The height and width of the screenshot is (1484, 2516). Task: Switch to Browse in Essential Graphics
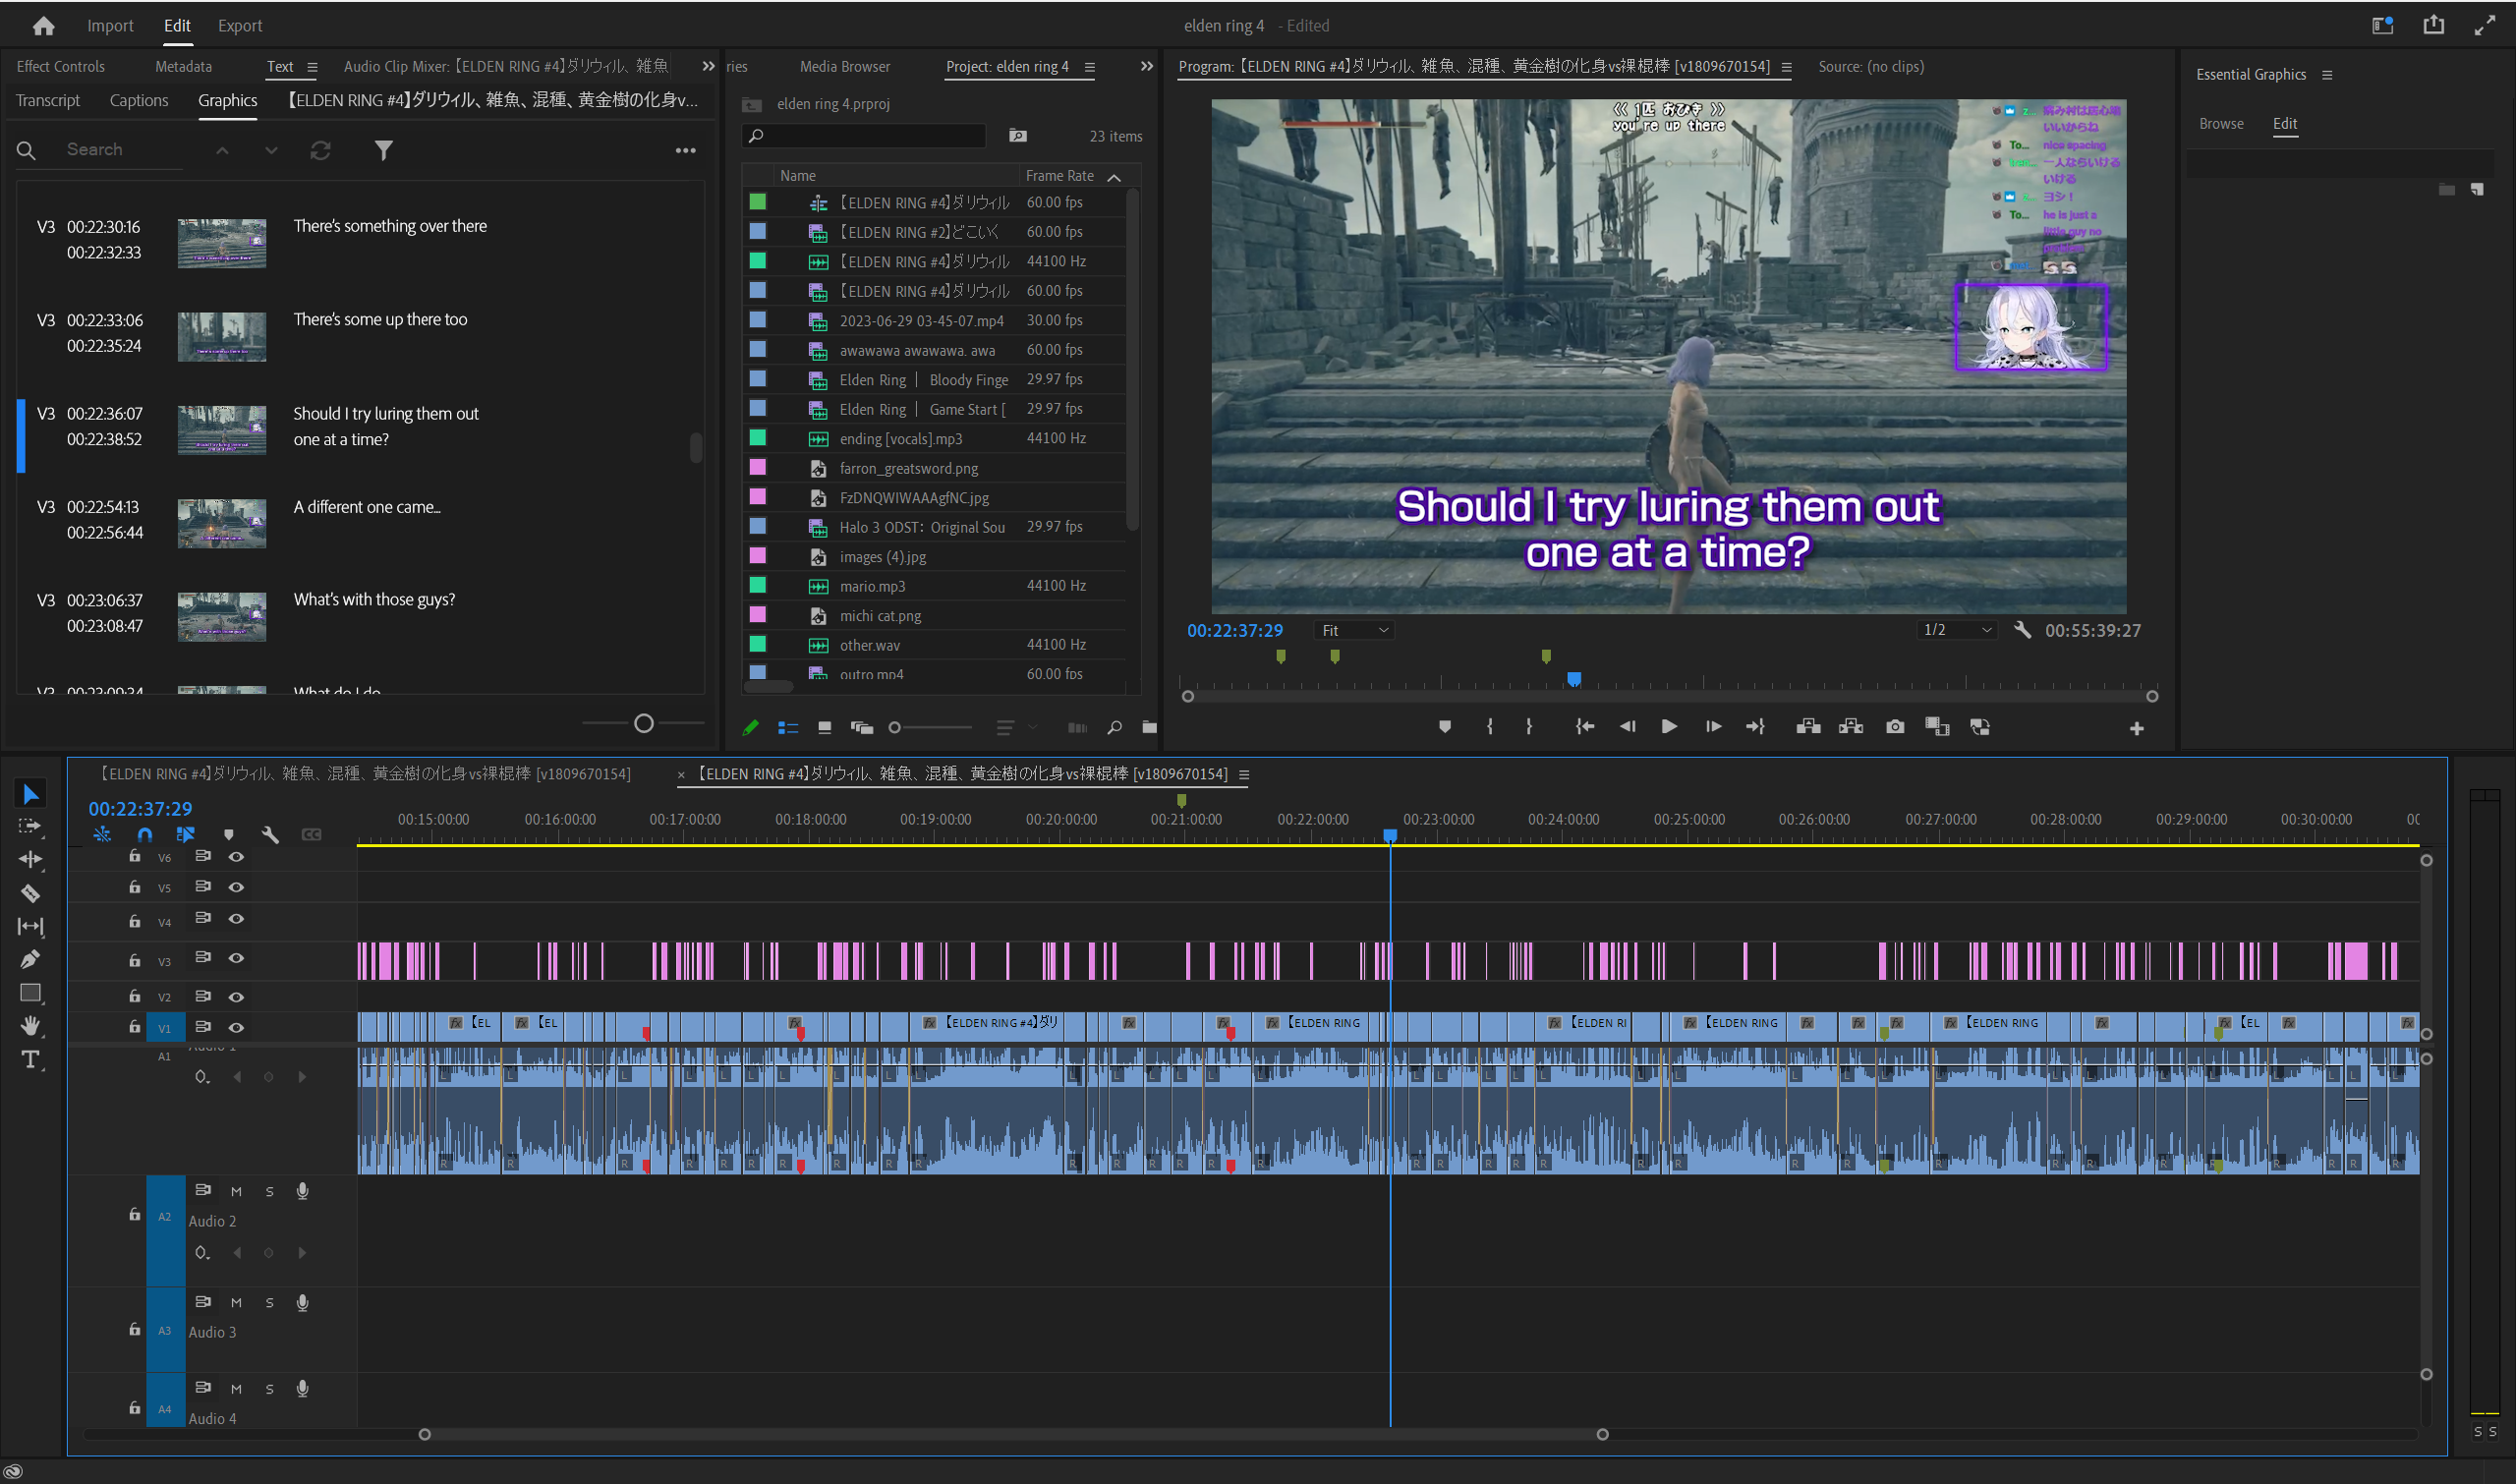[2221, 124]
